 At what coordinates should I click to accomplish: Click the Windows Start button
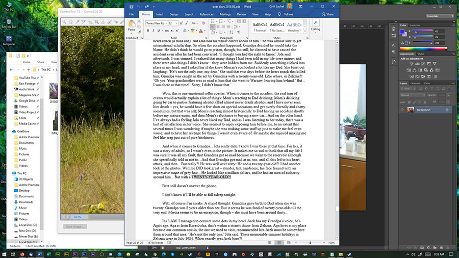(x=4, y=254)
